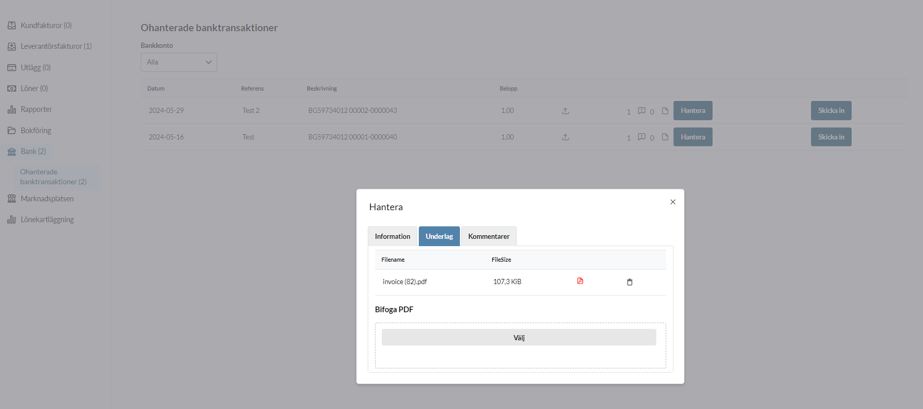
Task: Click the Beskrivning column header
Action: coord(322,88)
